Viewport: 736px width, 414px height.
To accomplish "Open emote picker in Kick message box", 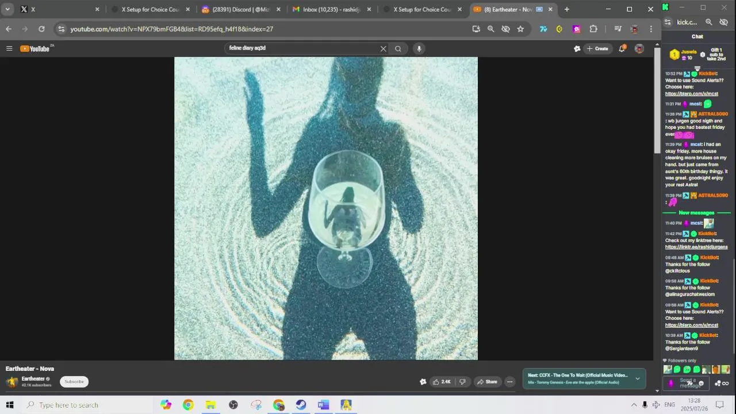I will coord(700,384).
